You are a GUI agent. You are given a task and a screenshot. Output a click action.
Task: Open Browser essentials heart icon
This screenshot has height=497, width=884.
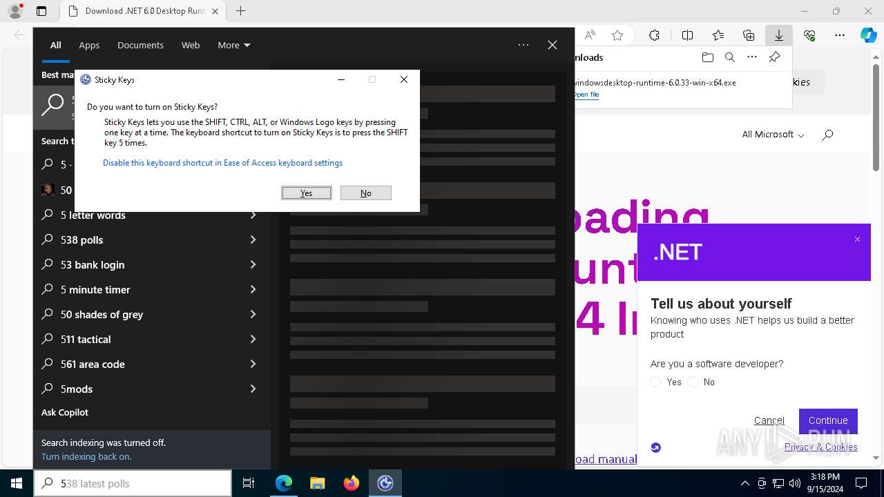tap(809, 35)
